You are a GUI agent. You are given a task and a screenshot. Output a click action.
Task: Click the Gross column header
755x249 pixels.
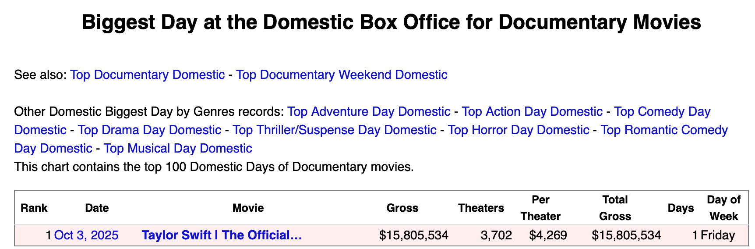402,208
